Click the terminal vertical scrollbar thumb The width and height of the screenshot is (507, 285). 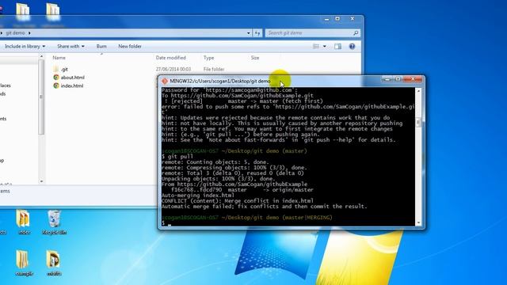(x=418, y=123)
